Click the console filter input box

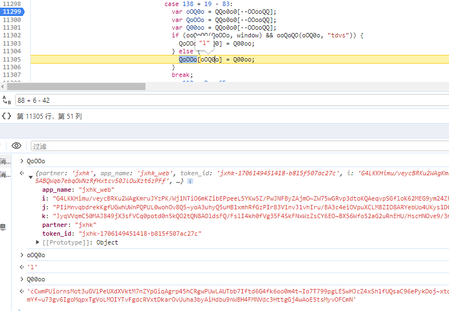pos(220,146)
